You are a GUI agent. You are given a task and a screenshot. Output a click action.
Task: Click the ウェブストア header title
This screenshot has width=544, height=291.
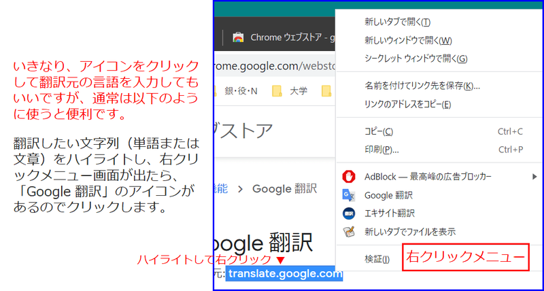pos(243,131)
